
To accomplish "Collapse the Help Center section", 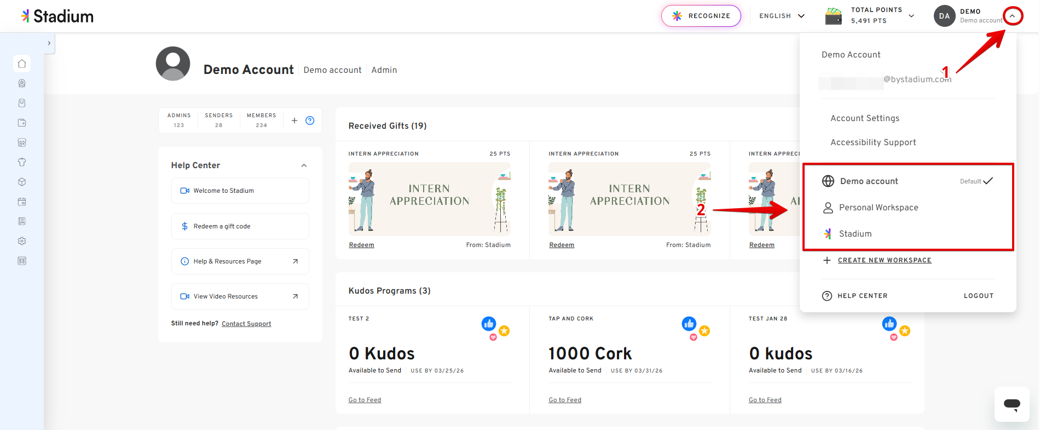I will point(304,165).
